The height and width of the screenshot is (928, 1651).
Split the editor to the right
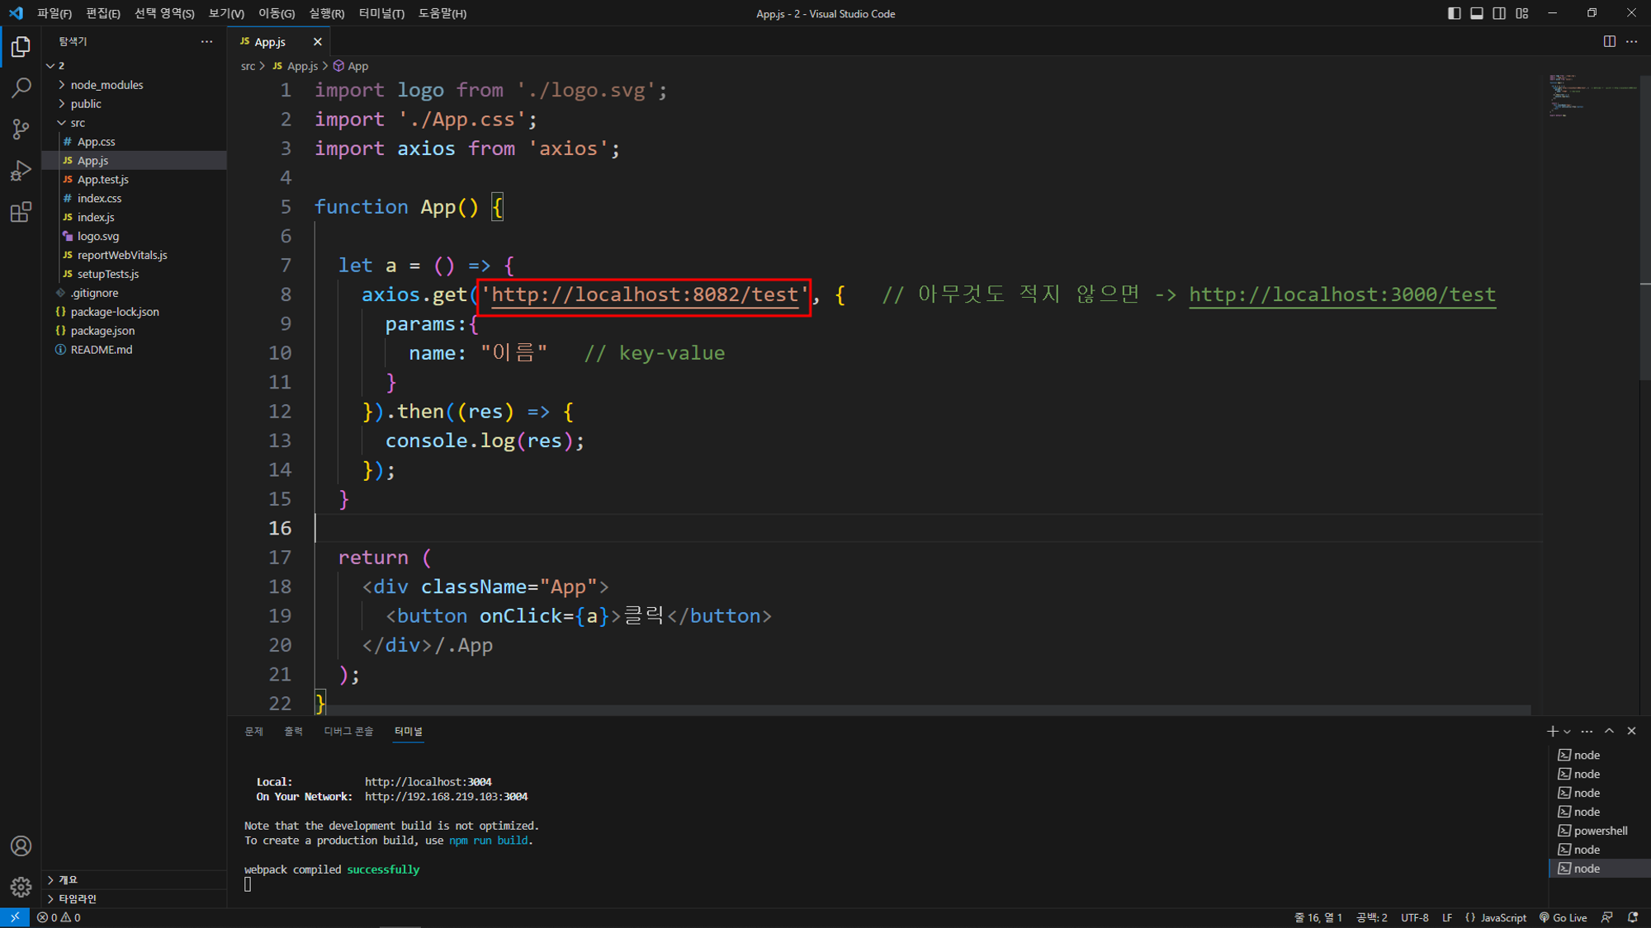[1609, 41]
